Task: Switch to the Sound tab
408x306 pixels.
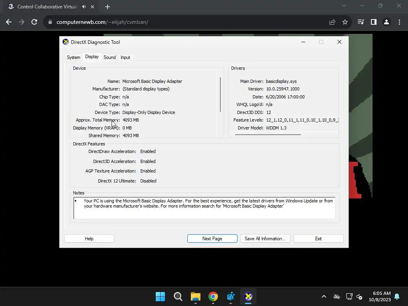Action: coord(110,57)
